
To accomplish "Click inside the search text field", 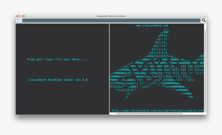I will 111,21.
